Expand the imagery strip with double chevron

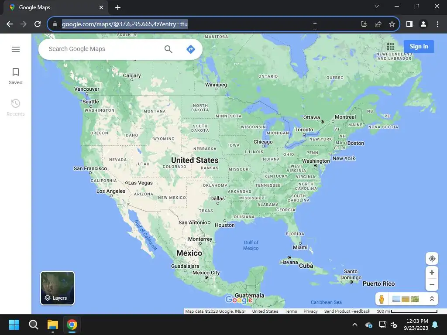click(432, 299)
